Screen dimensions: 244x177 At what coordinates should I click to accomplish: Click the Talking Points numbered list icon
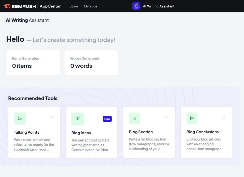point(20,119)
